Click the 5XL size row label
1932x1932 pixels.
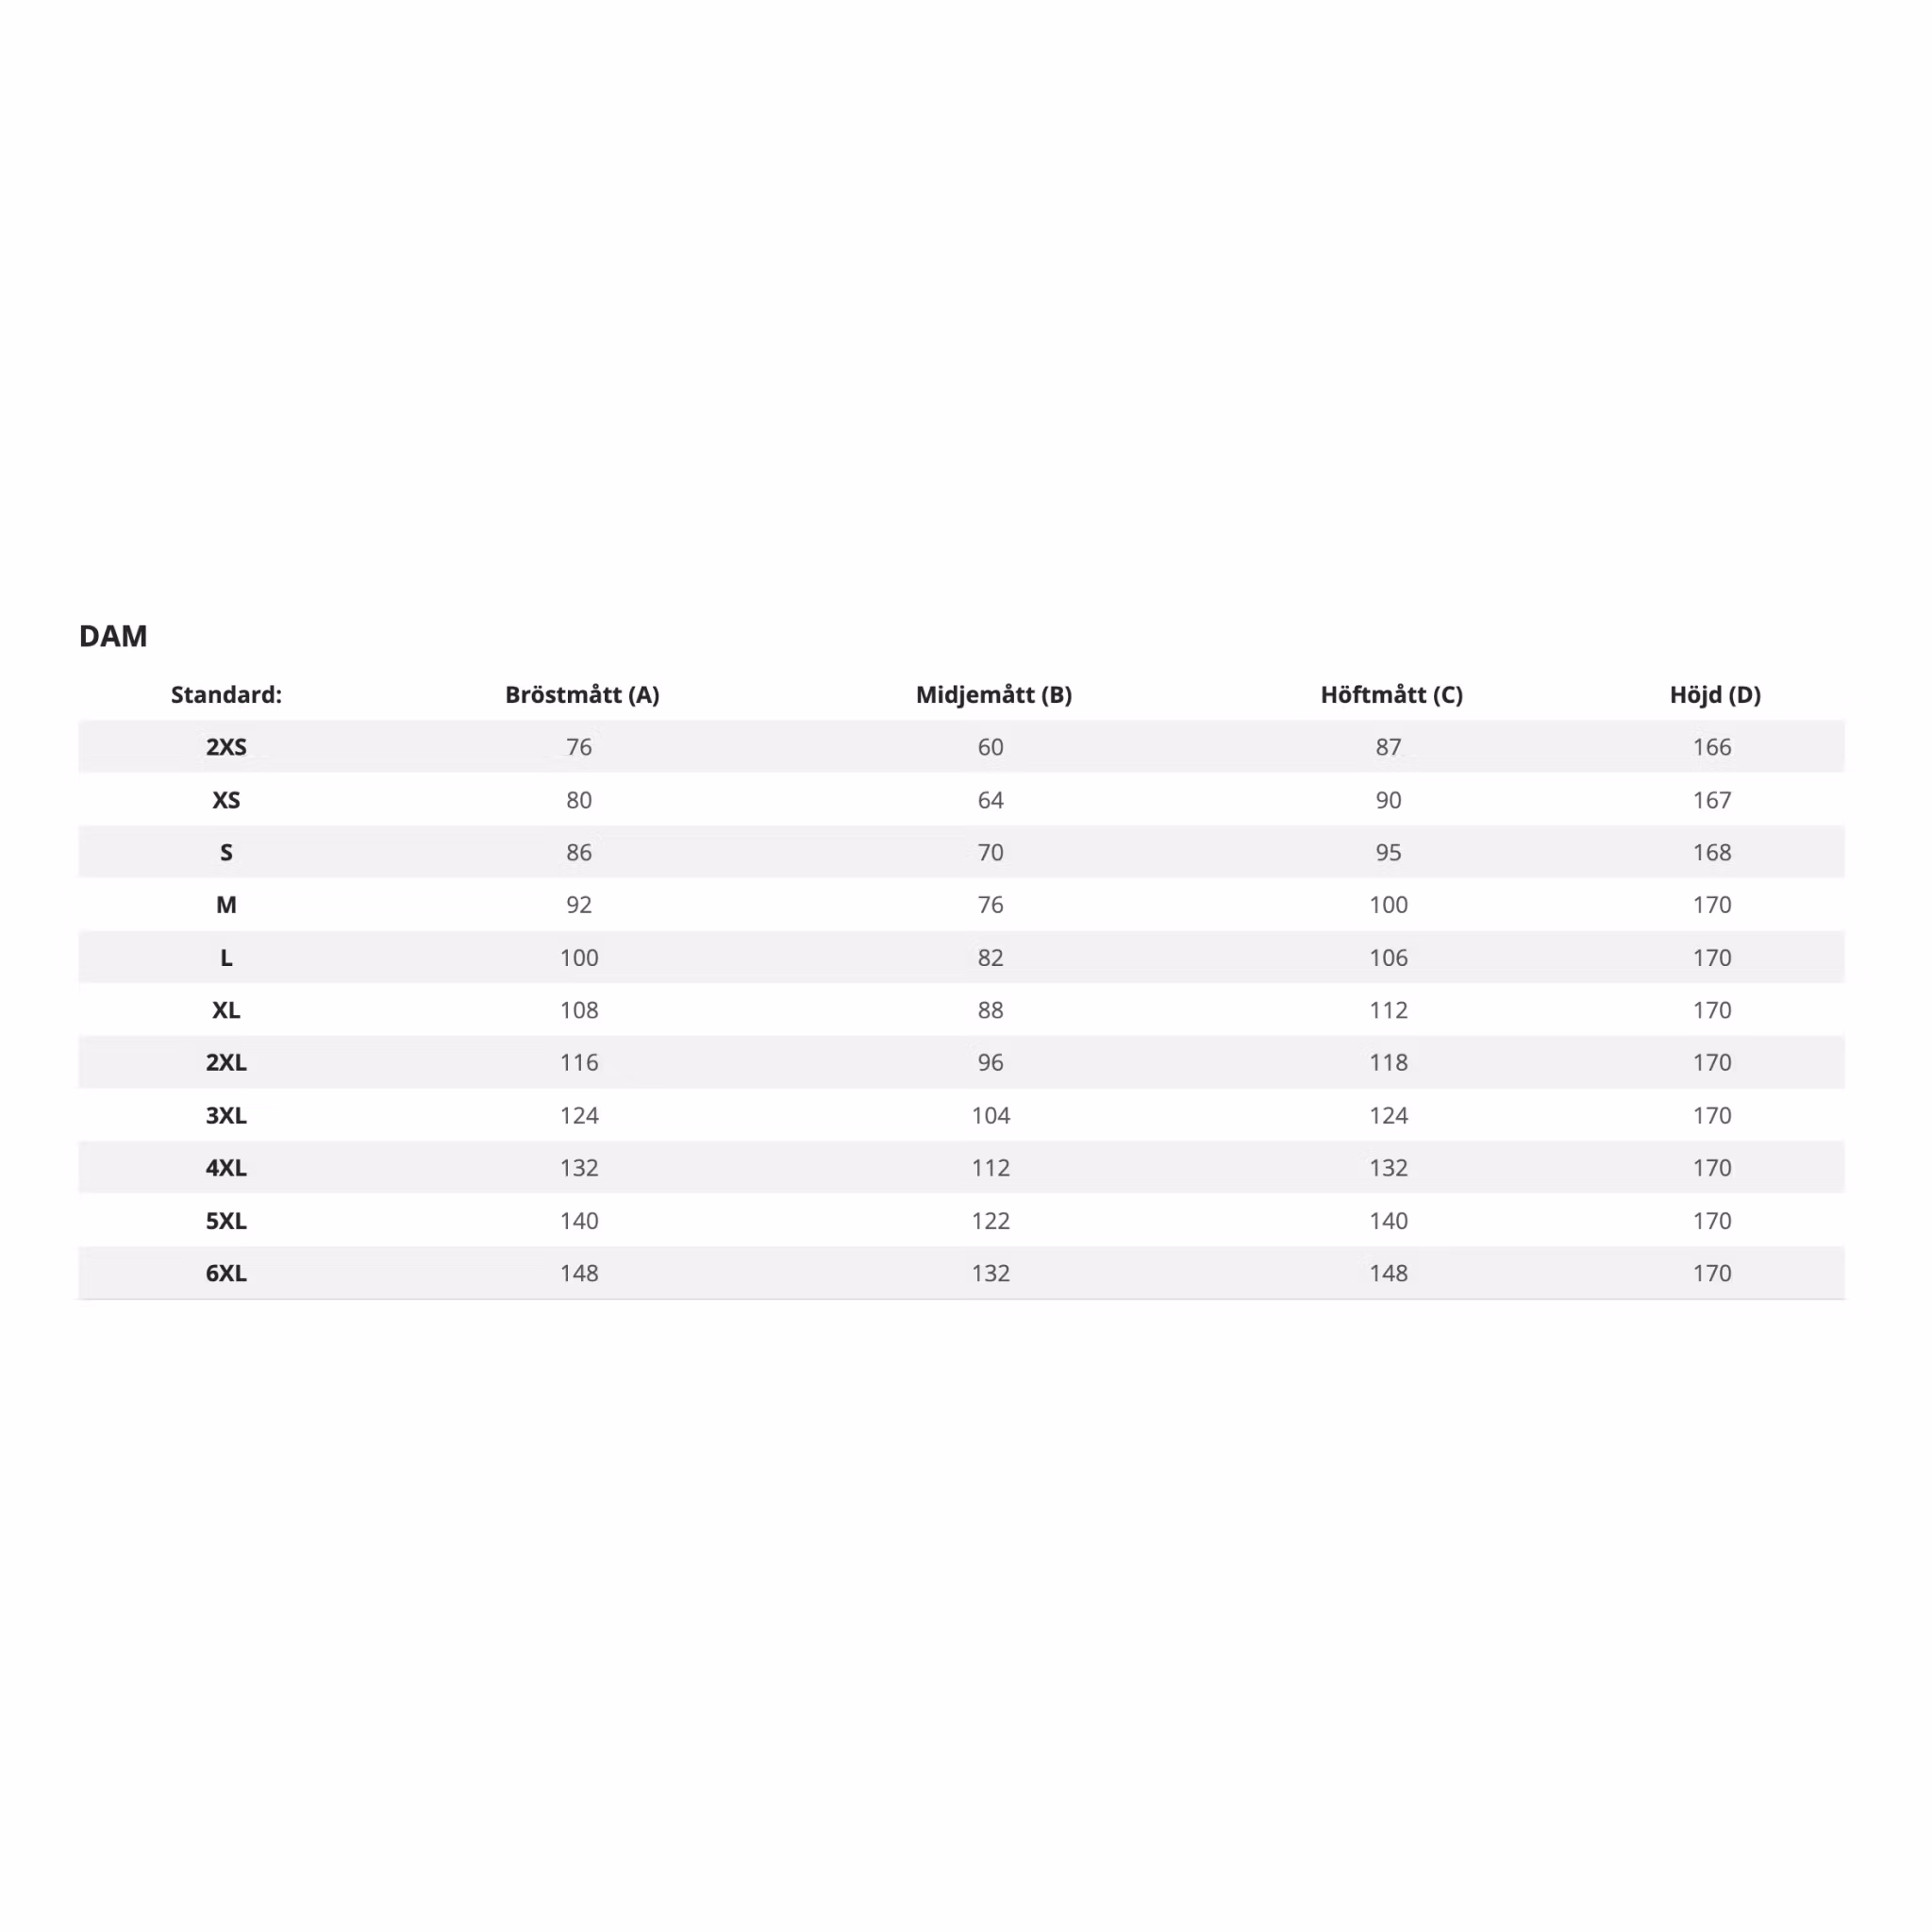tap(226, 1221)
